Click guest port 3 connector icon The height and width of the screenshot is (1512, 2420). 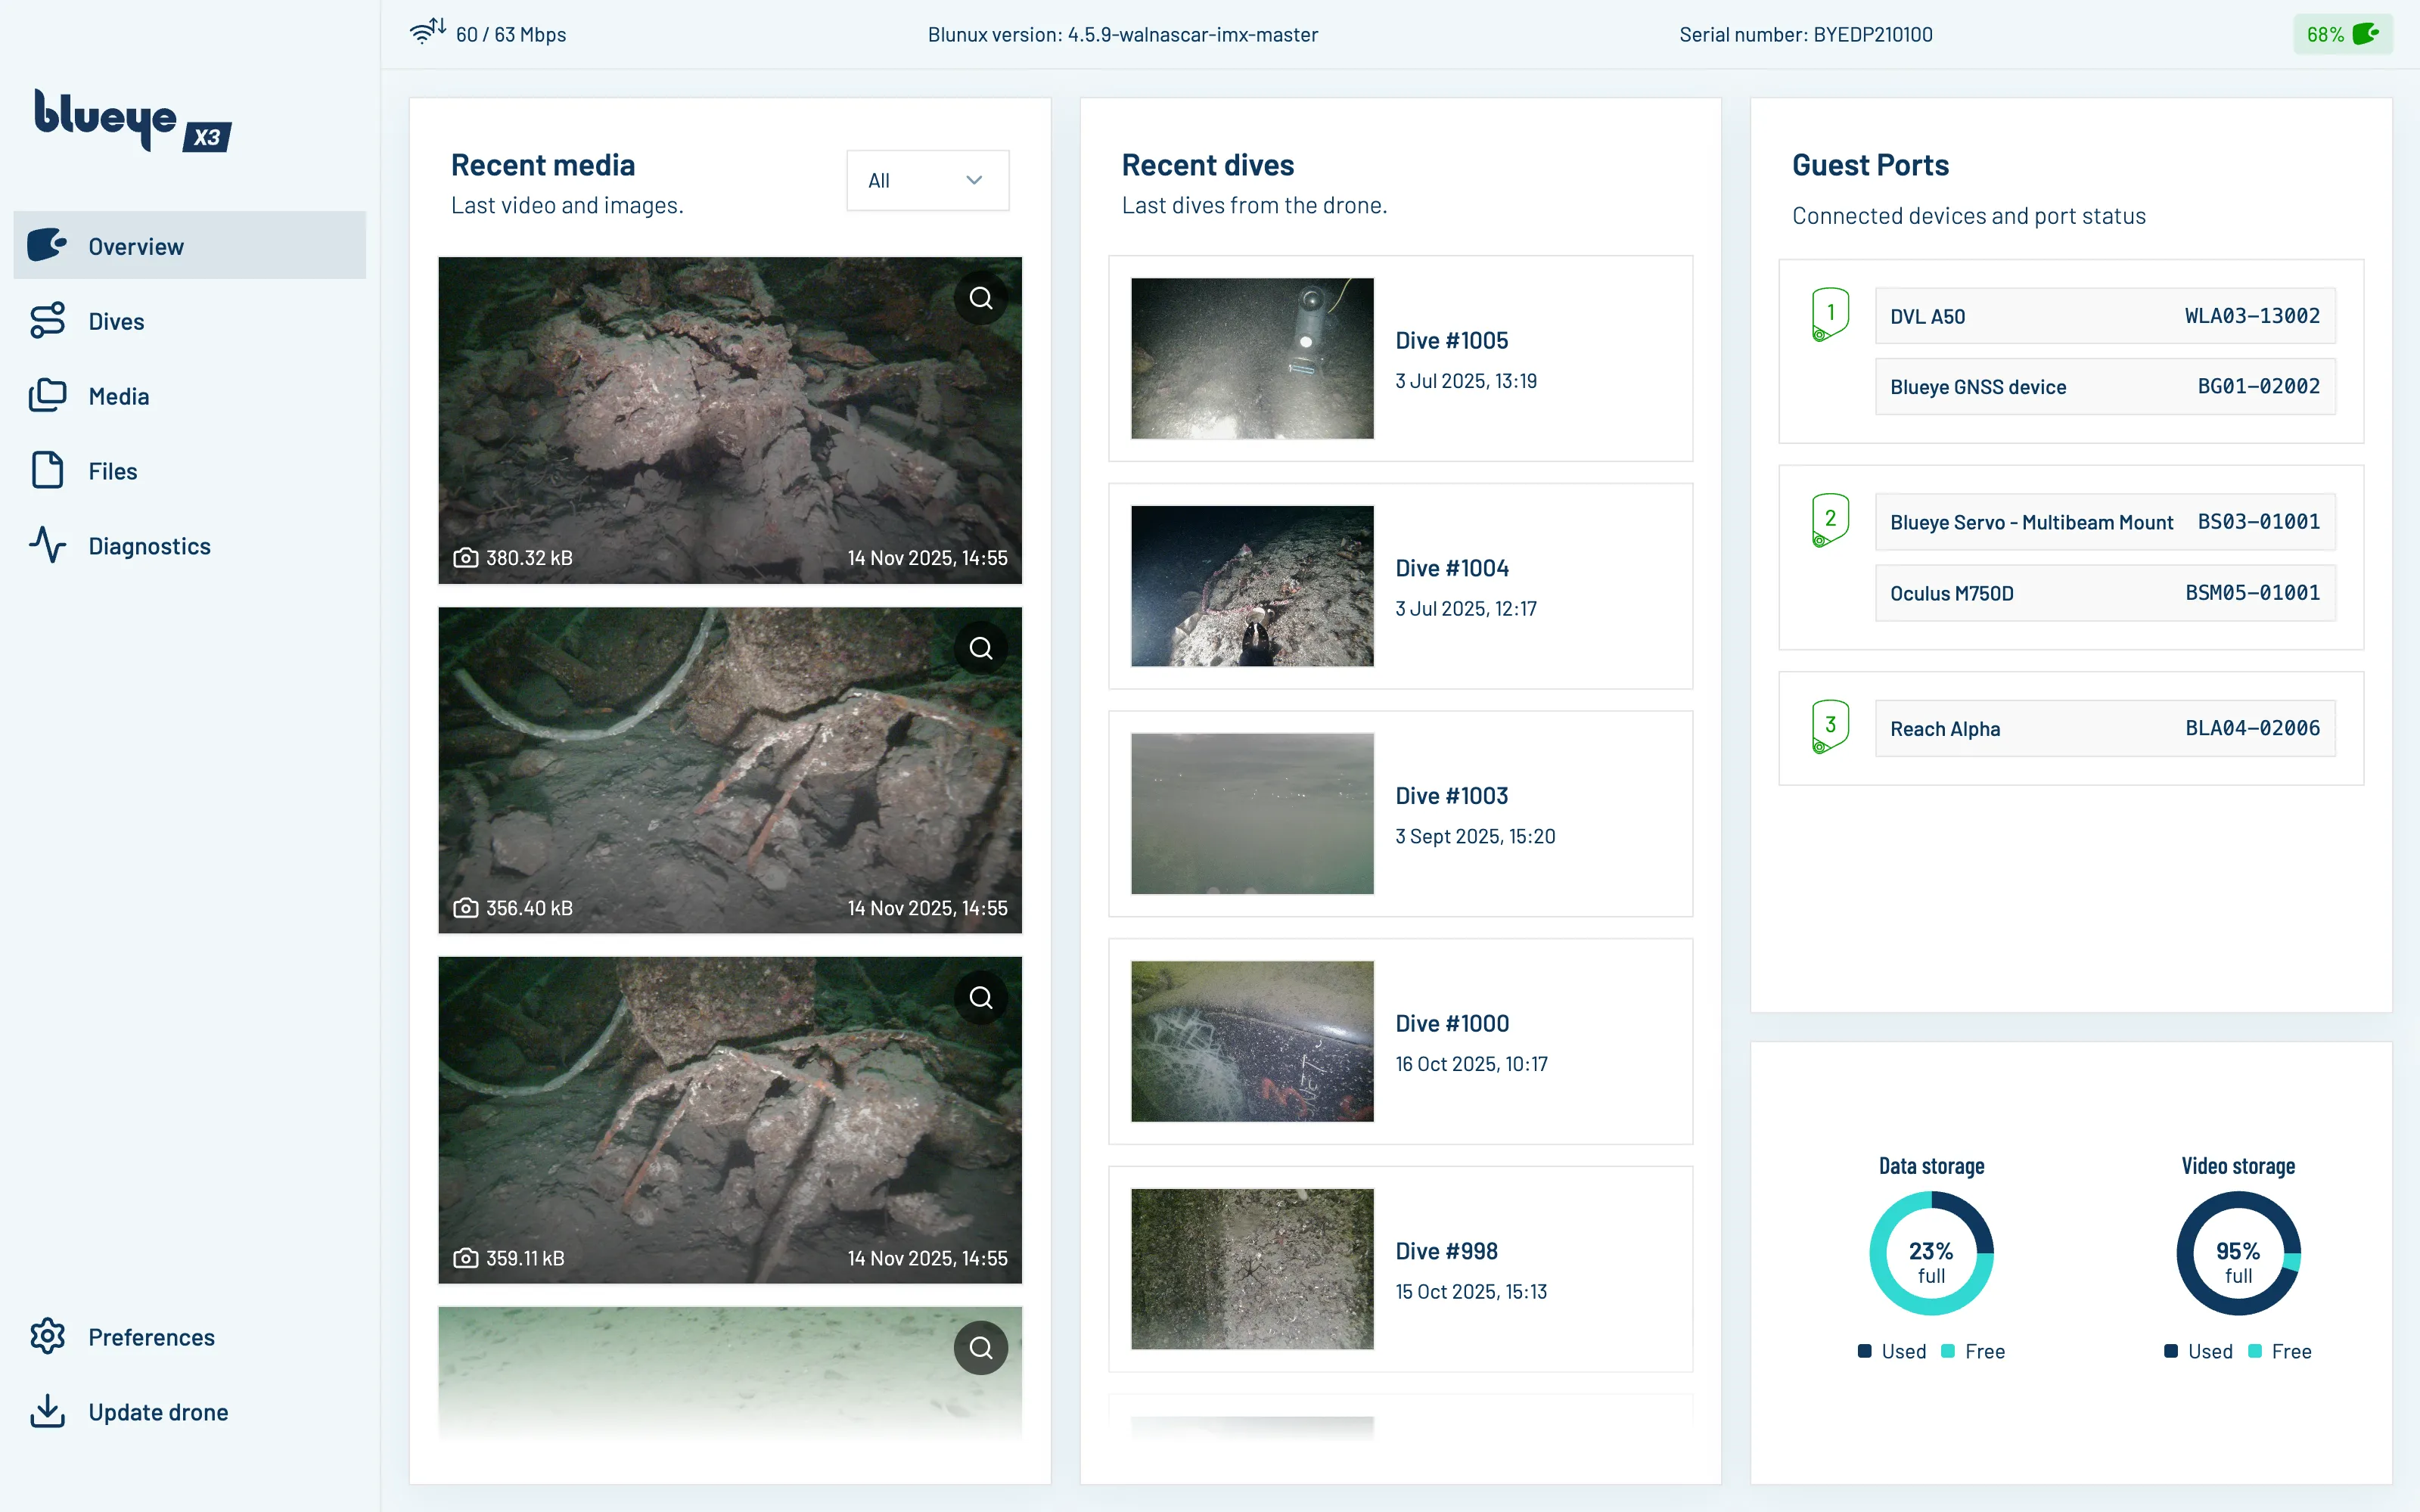click(1830, 726)
